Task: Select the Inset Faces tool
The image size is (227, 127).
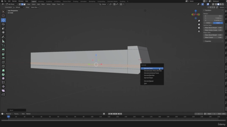Action: point(3,54)
